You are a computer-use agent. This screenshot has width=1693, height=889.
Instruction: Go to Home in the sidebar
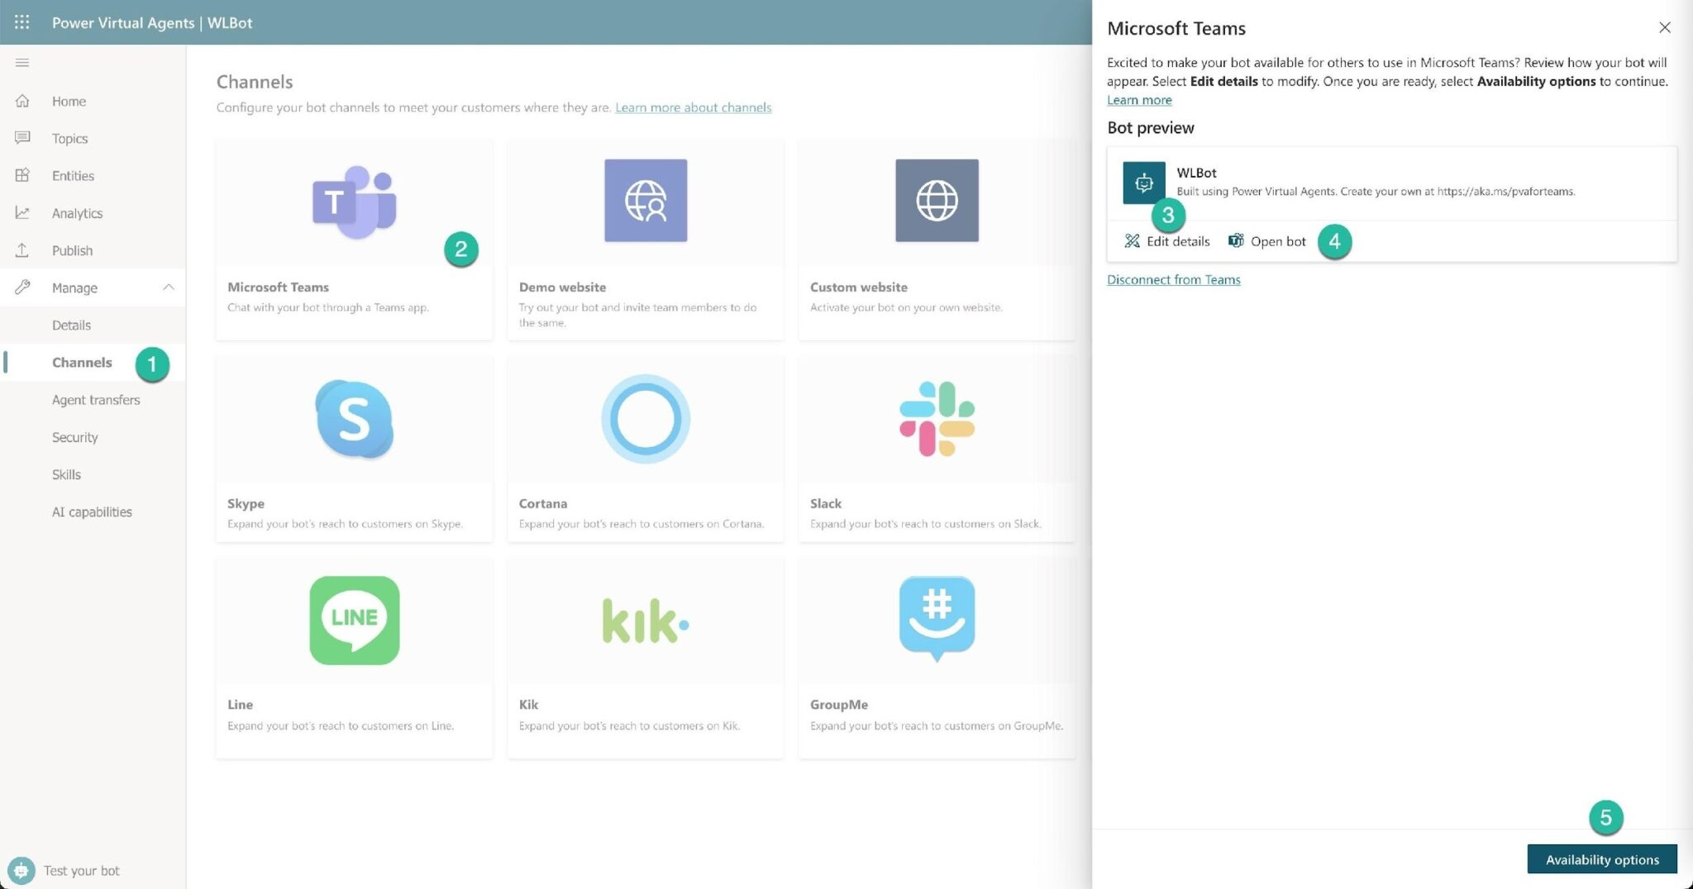coord(69,101)
